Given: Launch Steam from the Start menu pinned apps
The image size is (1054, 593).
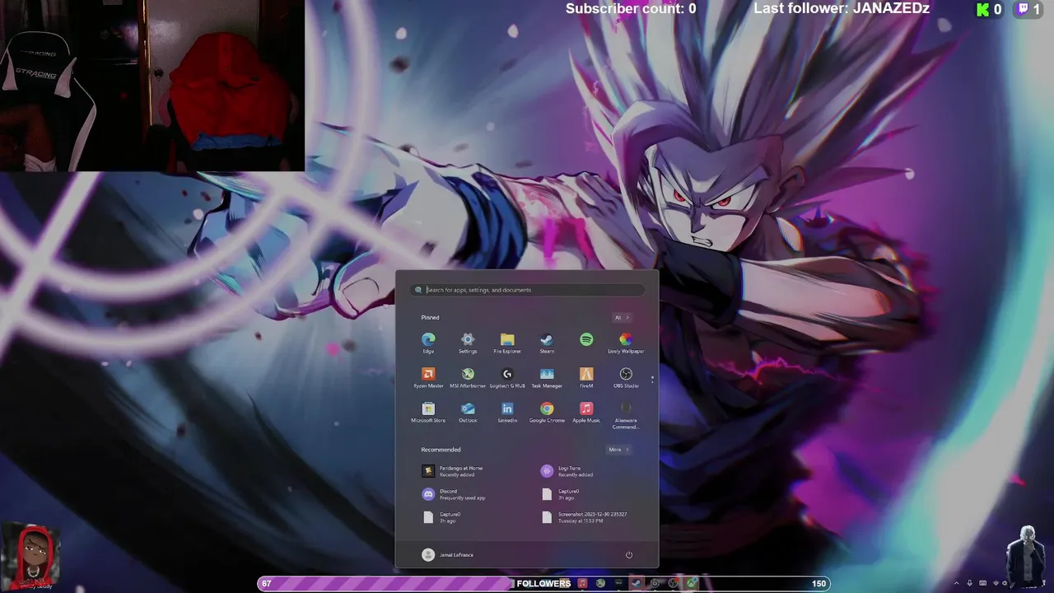Looking at the screenshot, I should pos(547,343).
